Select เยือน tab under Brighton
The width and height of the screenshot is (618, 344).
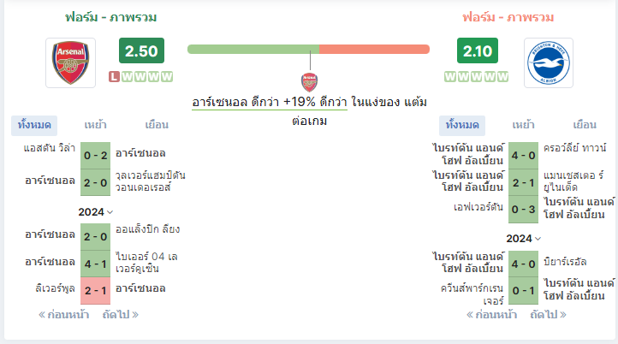click(x=585, y=125)
